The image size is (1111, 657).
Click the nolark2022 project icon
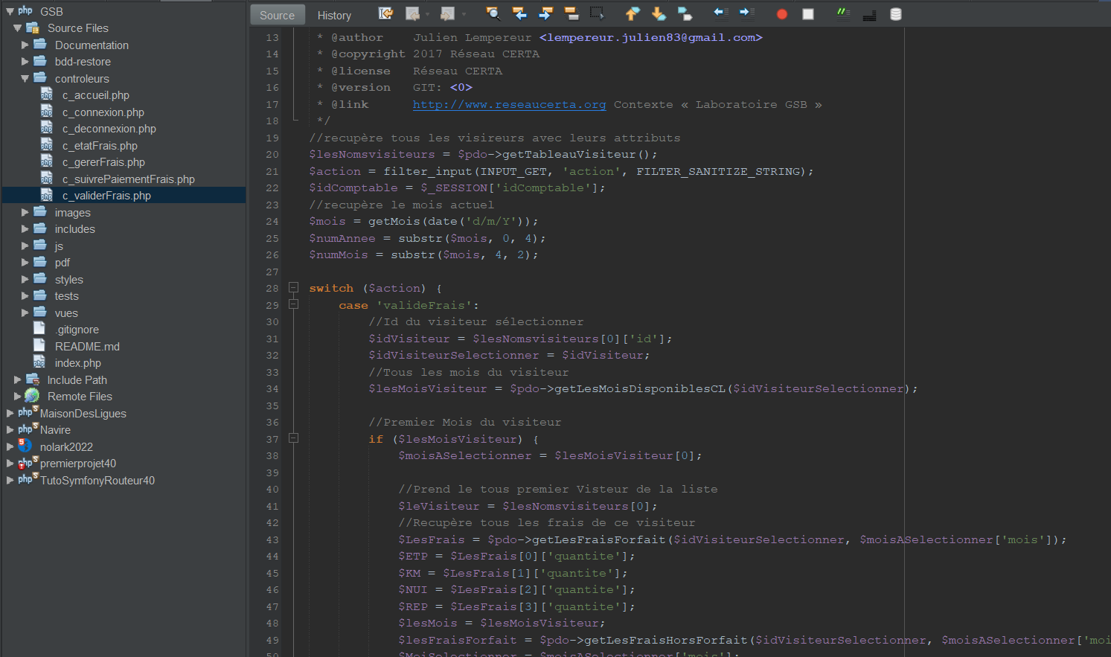click(x=25, y=446)
